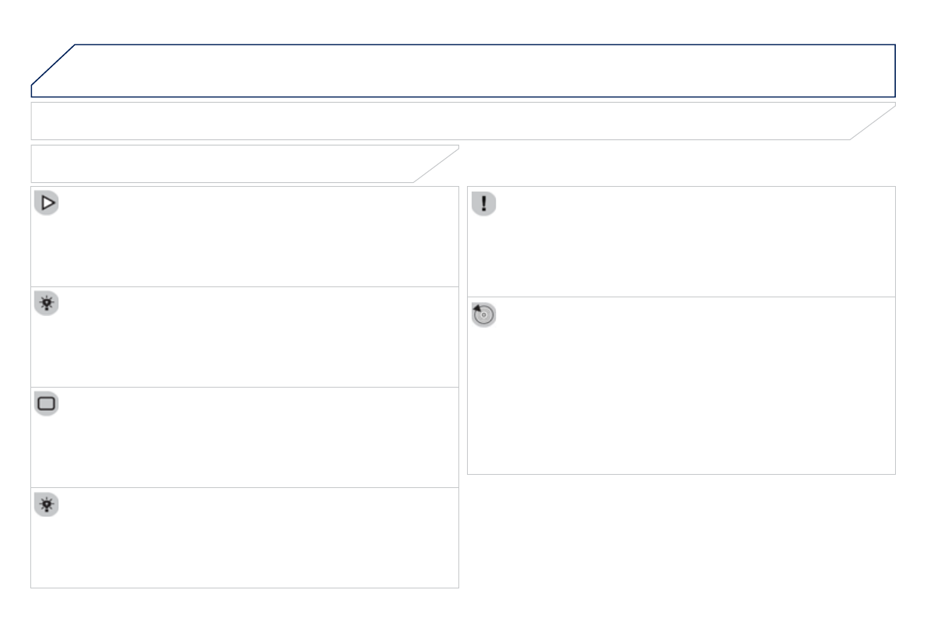Select the rounded rectangle screen icon
Image resolution: width=927 pixels, height=618 pixels.
coord(47,404)
